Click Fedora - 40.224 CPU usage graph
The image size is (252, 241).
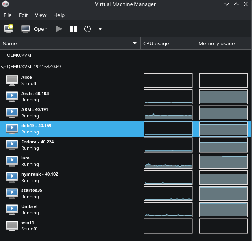[x=168, y=145]
